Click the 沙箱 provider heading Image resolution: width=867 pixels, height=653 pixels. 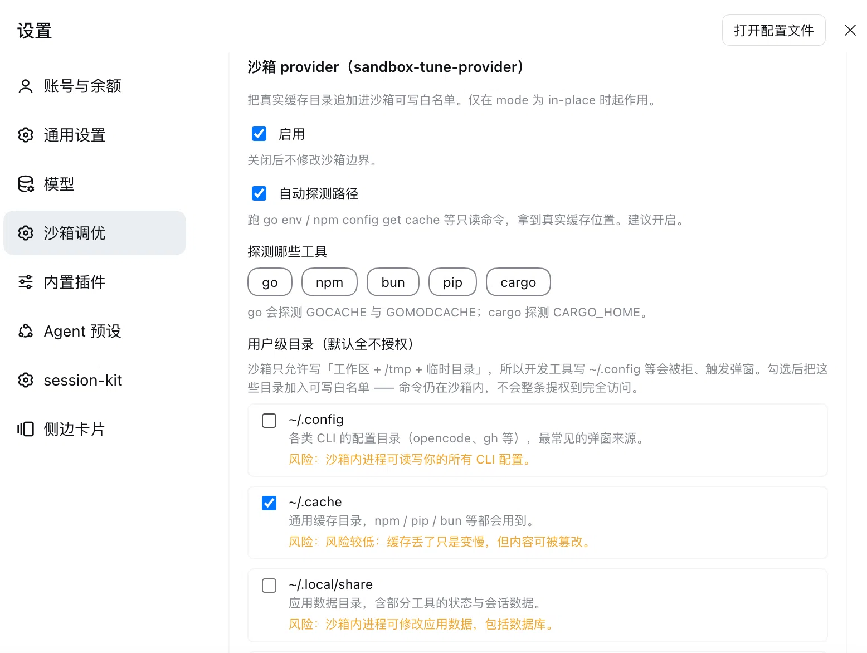(386, 67)
